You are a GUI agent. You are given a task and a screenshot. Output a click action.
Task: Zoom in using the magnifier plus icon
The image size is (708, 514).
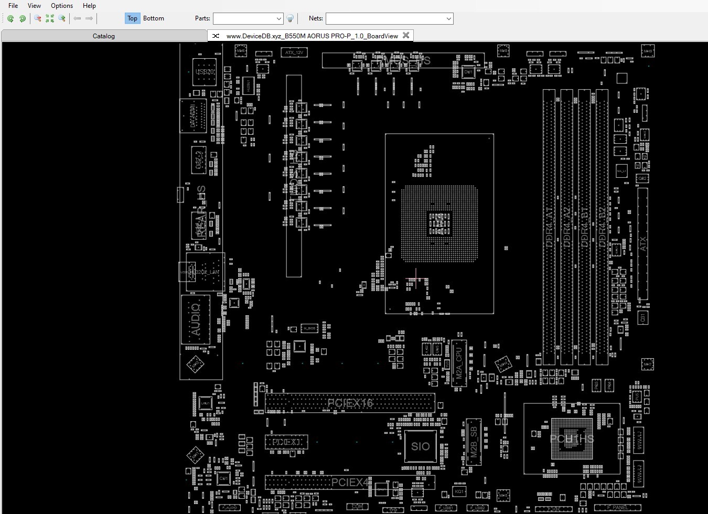[x=62, y=18]
